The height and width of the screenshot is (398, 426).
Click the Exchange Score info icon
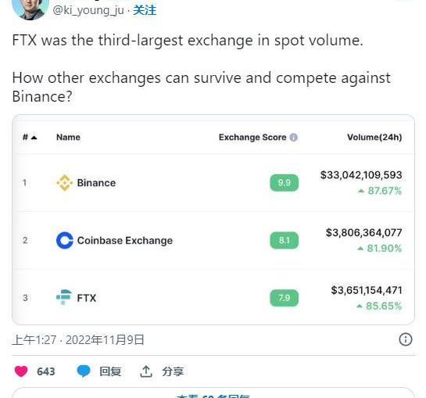[x=293, y=138]
